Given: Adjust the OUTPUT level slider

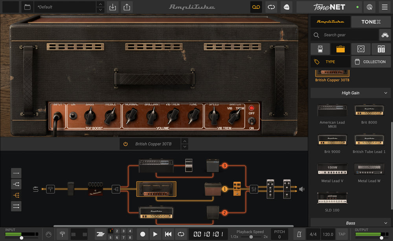Looking at the screenshot, I should pos(381,238).
